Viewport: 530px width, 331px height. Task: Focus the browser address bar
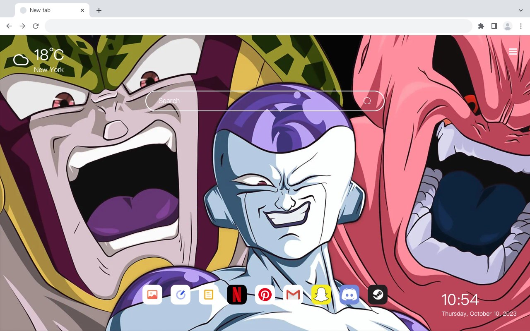[x=258, y=26]
